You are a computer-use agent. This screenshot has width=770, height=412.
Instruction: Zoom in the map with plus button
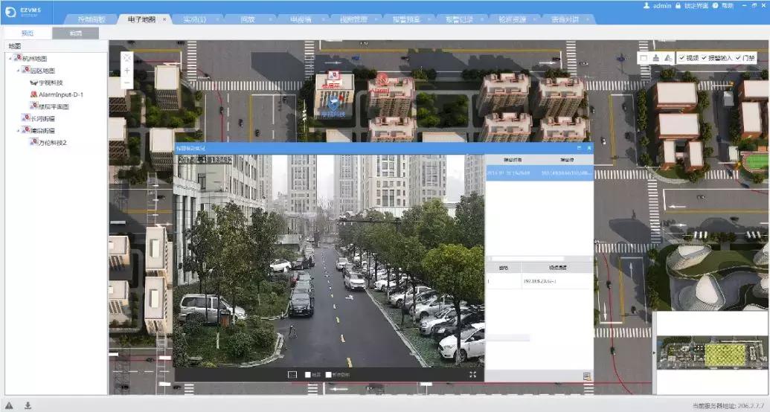127,71
